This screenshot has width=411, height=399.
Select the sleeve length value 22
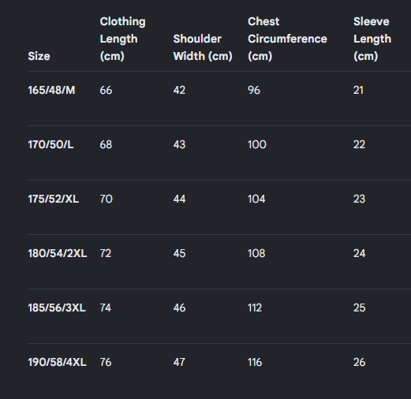pyautogui.click(x=359, y=144)
